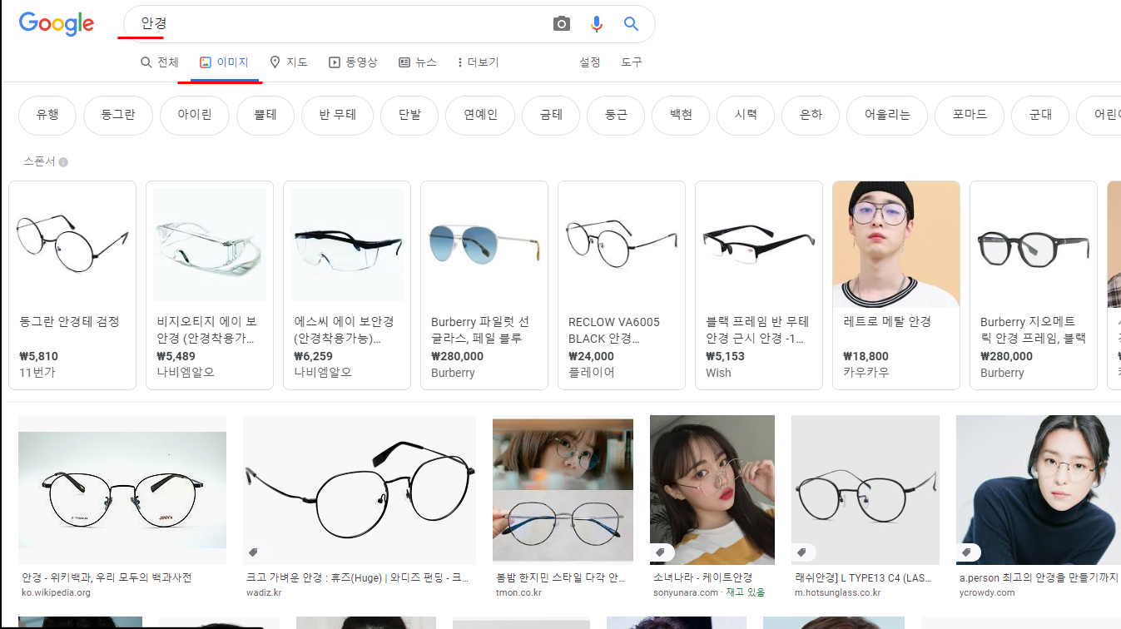Open the tmon.co.kr glasses image
The height and width of the screenshot is (629, 1121).
coord(563,490)
